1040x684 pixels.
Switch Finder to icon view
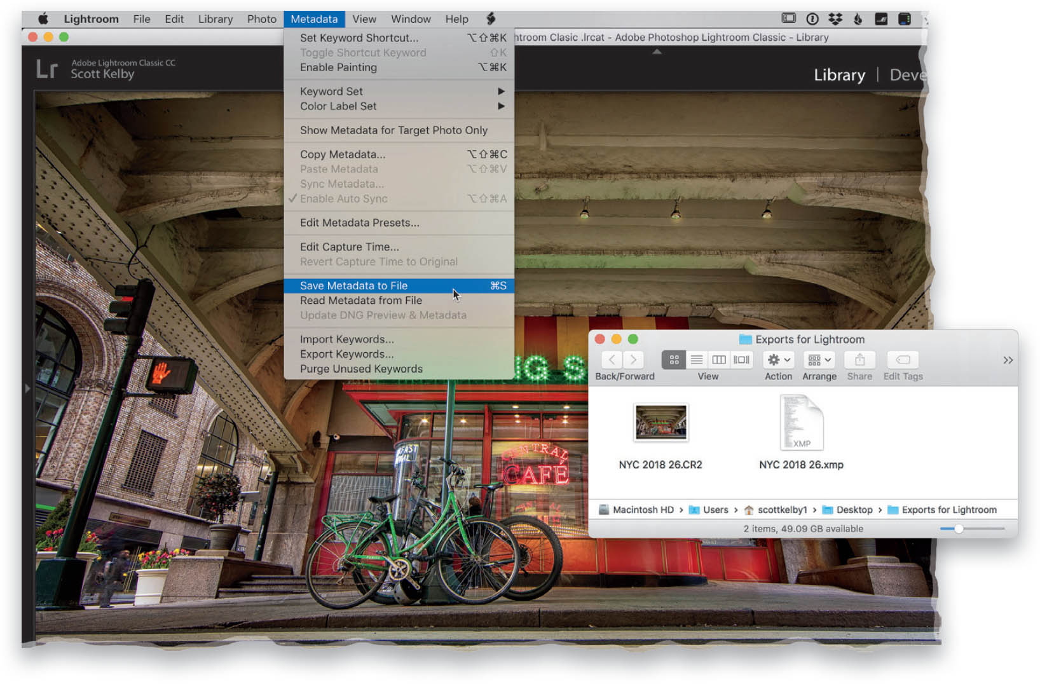coord(674,360)
